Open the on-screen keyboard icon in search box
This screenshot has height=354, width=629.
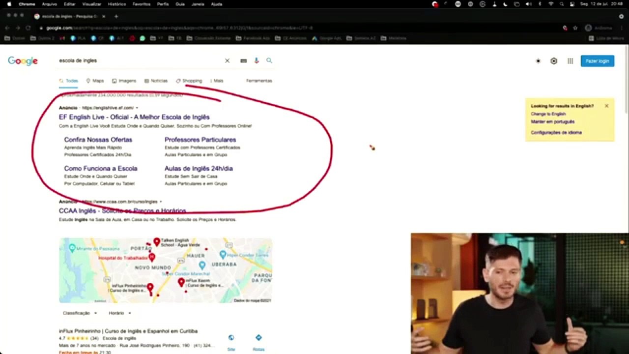click(x=243, y=60)
